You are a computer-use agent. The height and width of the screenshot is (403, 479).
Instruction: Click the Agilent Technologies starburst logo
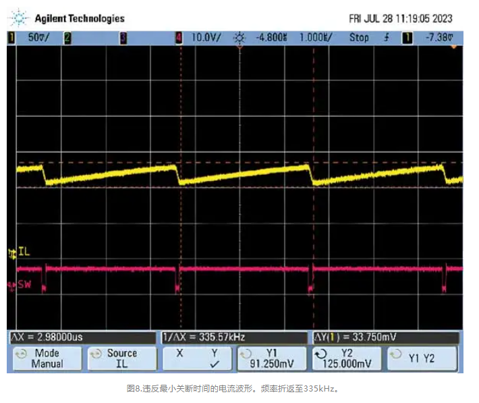coord(19,18)
